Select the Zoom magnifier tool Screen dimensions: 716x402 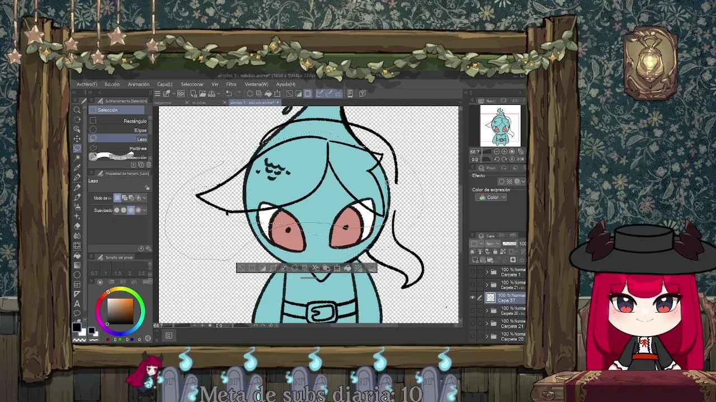pyautogui.click(x=77, y=110)
